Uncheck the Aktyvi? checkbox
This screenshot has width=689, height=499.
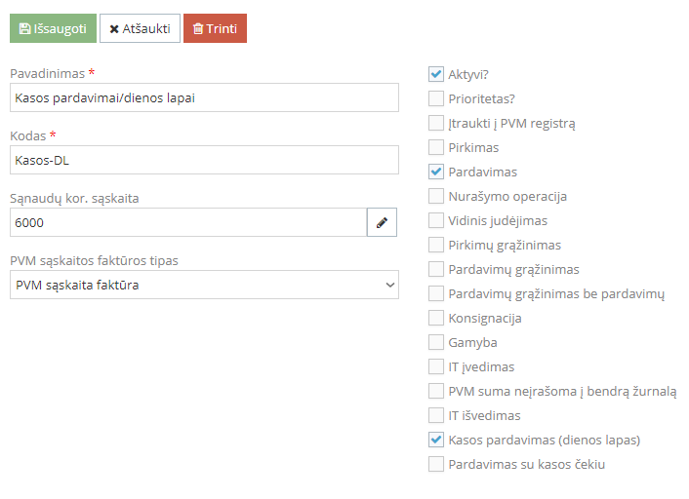(436, 74)
